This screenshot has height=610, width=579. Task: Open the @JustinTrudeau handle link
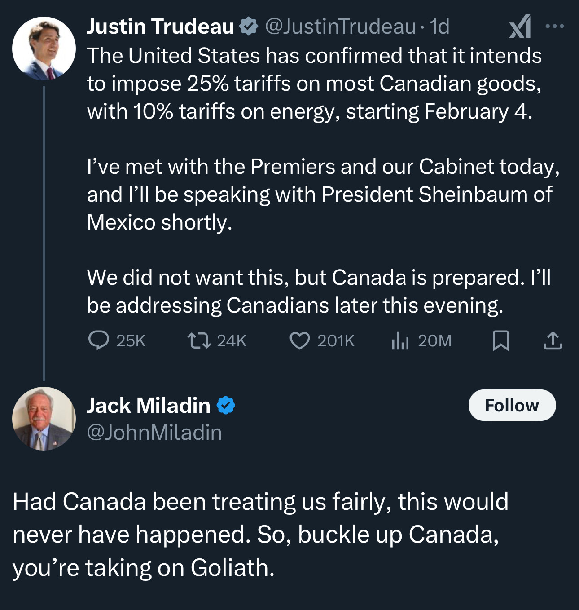click(341, 27)
